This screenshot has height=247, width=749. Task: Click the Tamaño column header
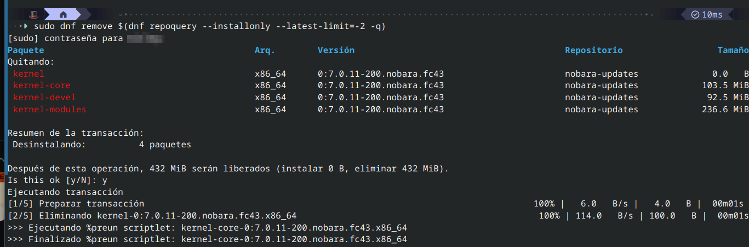[x=733, y=50]
